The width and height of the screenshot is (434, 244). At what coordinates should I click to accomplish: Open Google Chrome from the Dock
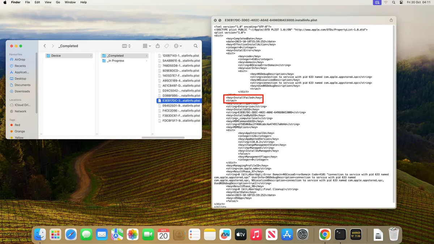click(325, 235)
